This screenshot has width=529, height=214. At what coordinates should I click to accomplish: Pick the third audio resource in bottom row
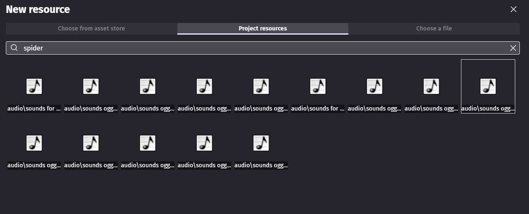pyautogui.click(x=148, y=144)
